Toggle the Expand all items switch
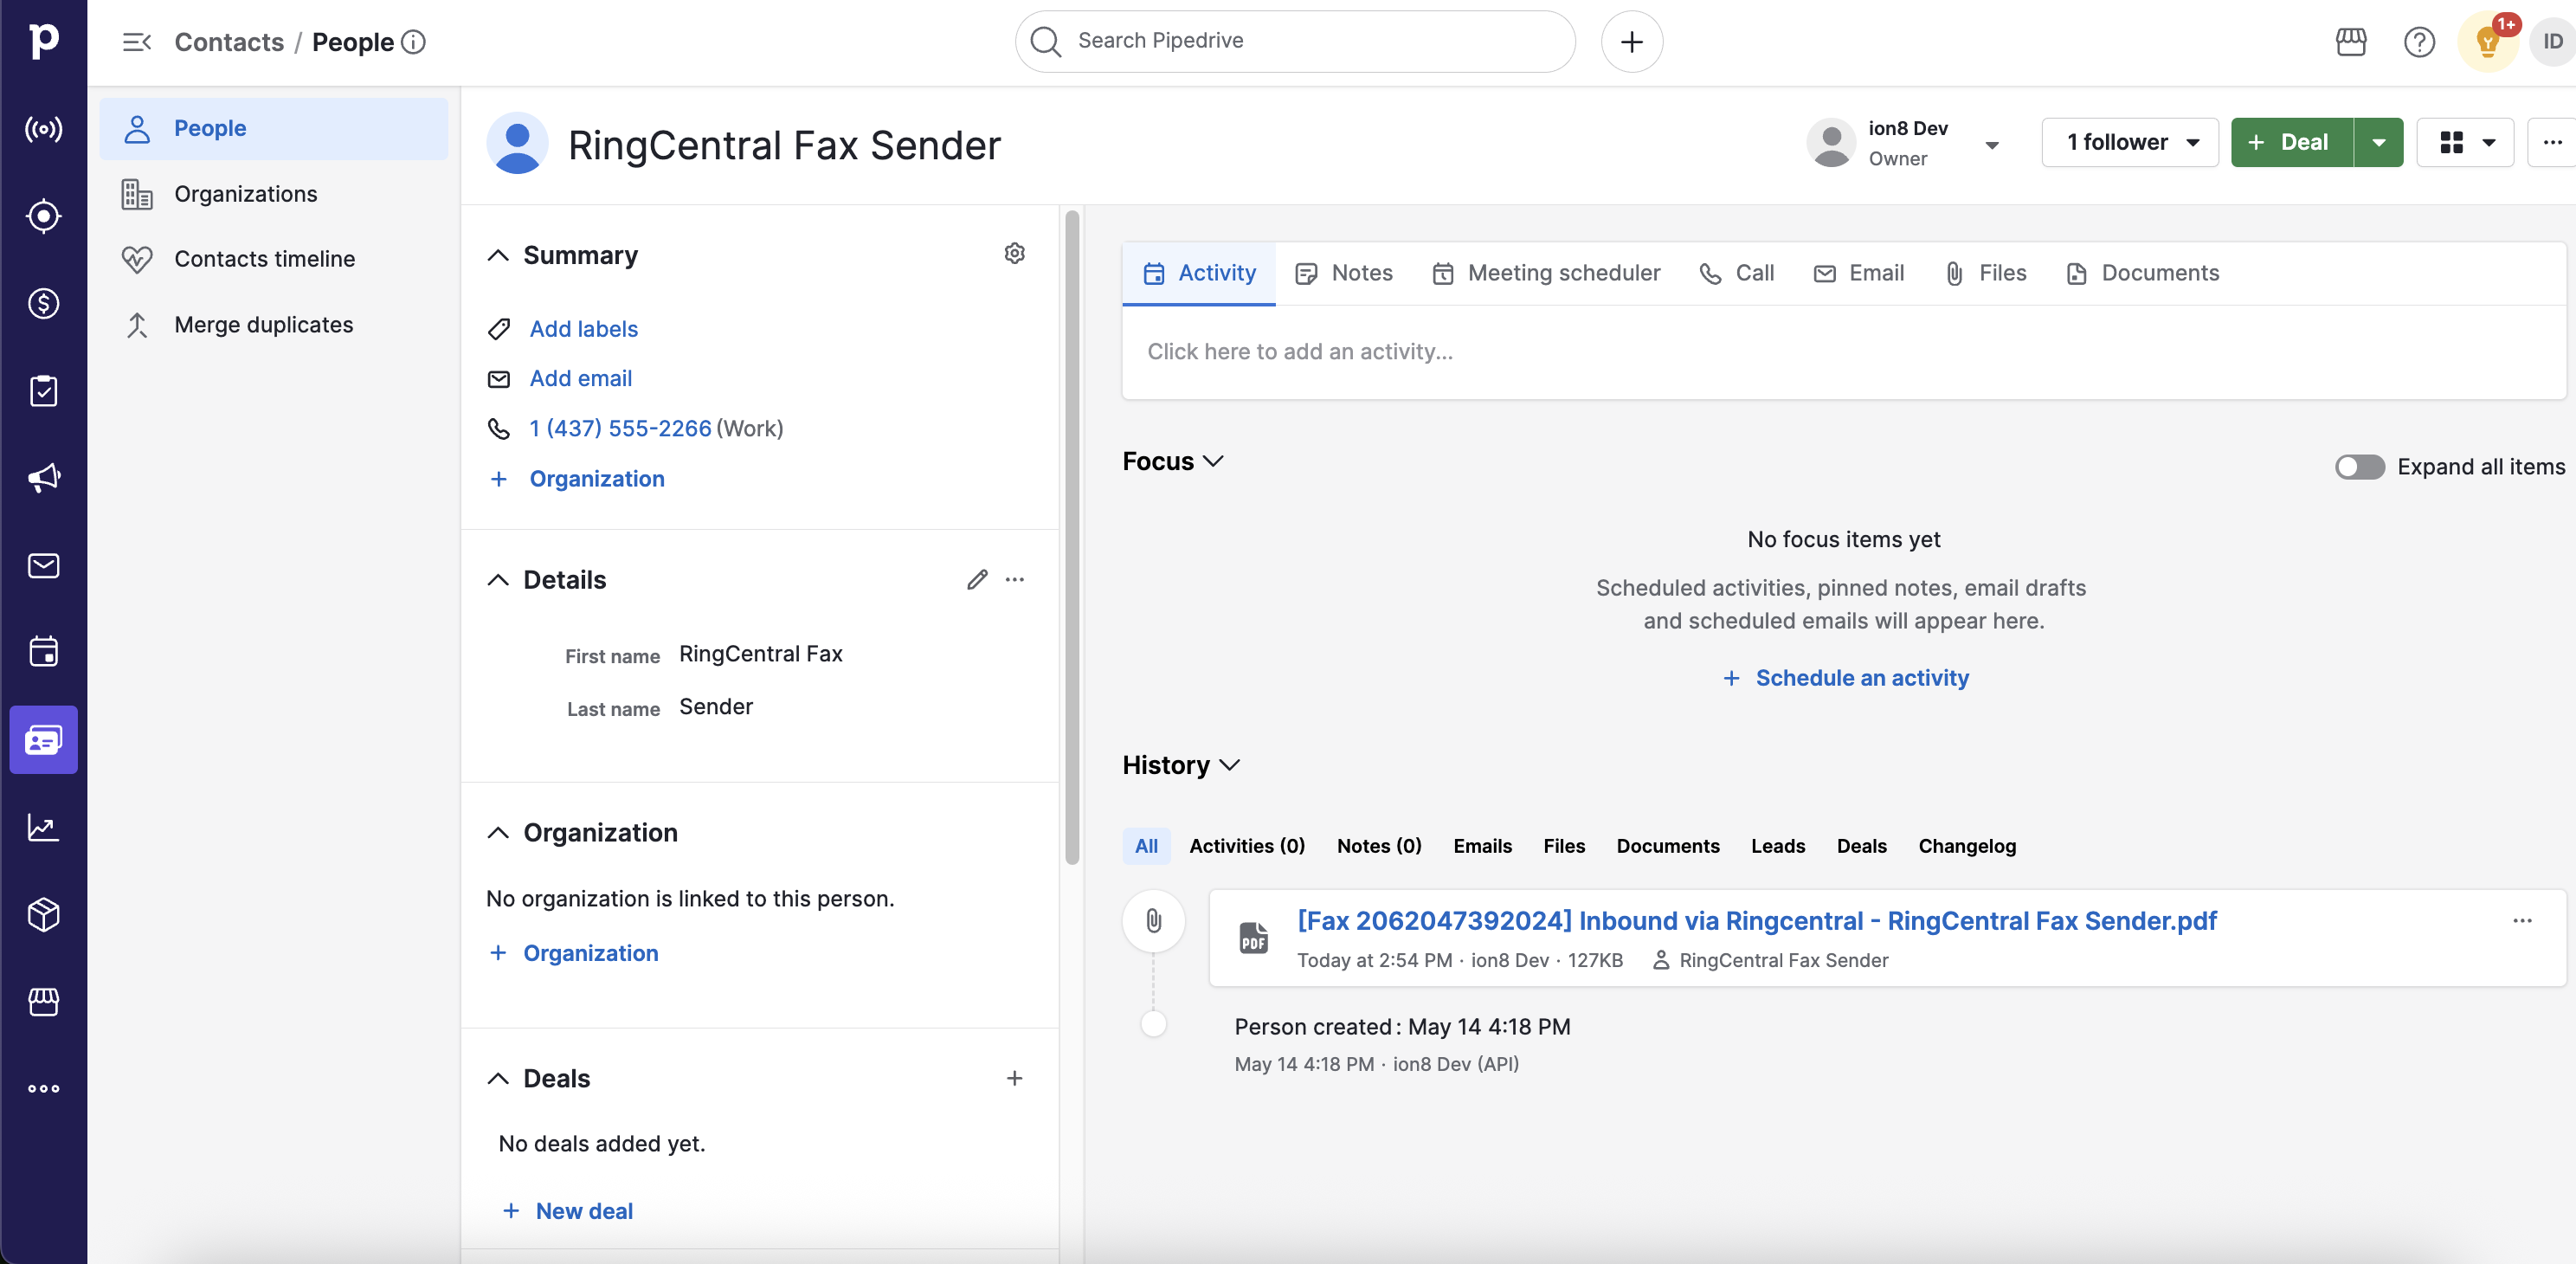The height and width of the screenshot is (1264, 2576). click(x=2358, y=467)
